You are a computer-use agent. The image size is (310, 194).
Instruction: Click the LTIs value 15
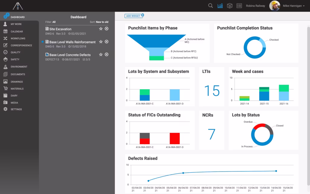pos(212,91)
